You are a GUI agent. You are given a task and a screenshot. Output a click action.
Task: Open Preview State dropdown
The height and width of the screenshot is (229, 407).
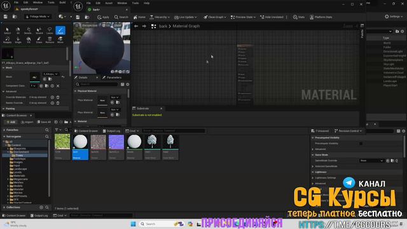[243, 17]
